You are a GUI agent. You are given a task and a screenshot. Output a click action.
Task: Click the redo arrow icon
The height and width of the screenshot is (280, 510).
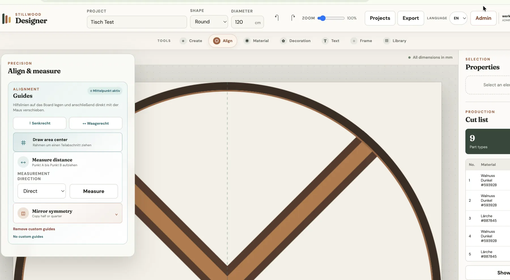(x=293, y=18)
